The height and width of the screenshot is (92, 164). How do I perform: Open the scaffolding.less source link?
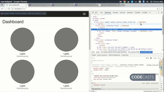point(151,91)
